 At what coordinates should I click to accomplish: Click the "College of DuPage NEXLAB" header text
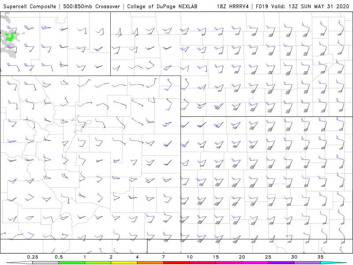pyautogui.click(x=162, y=6)
